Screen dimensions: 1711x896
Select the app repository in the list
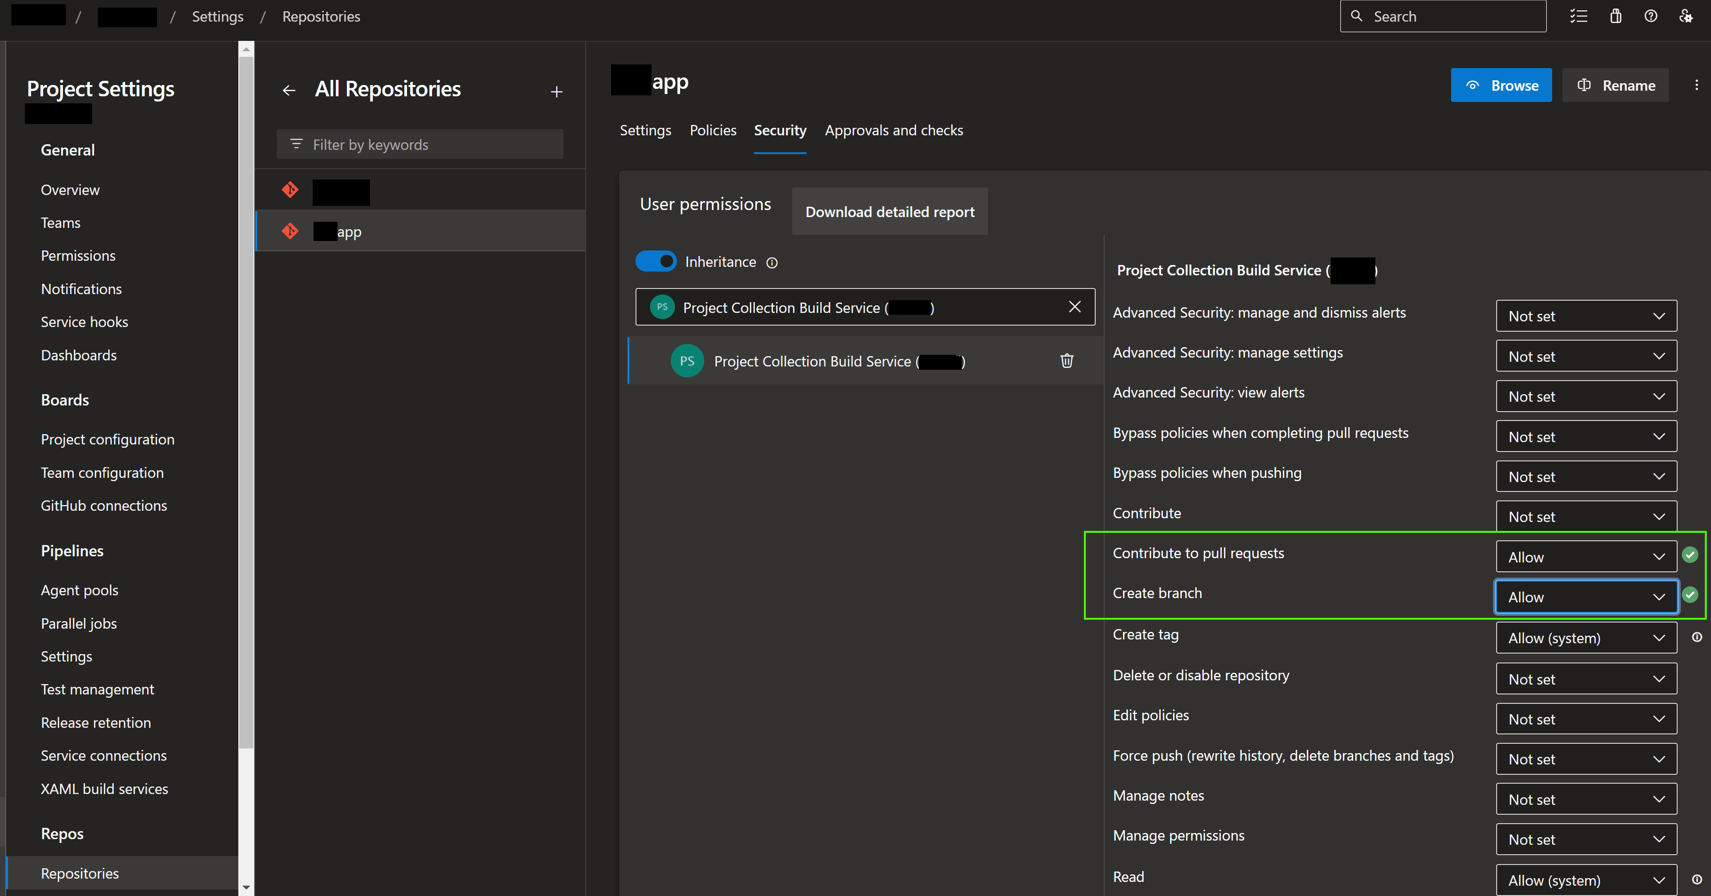[420, 231]
